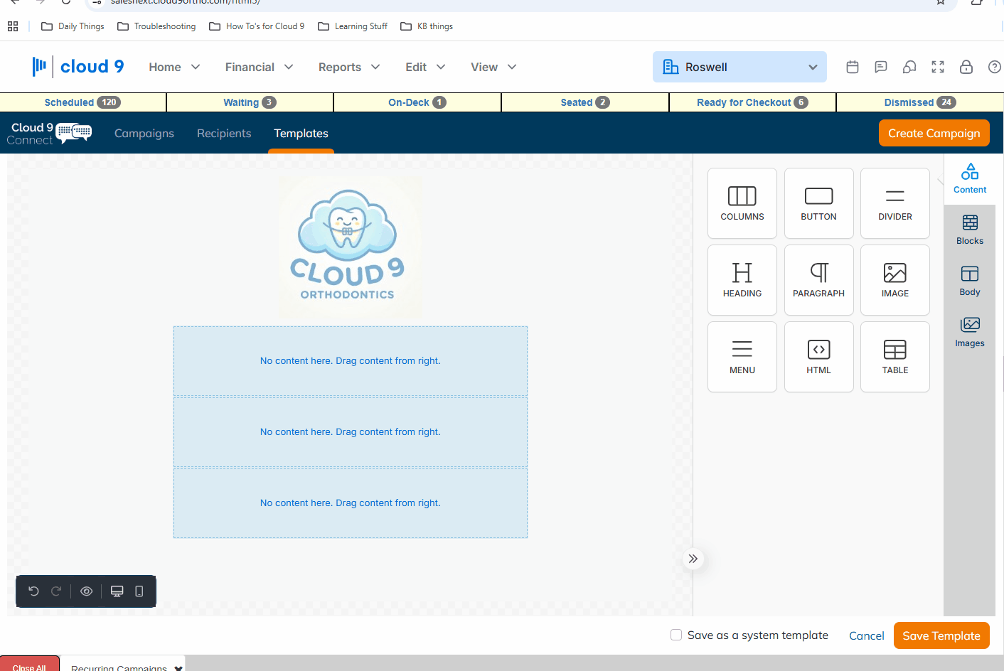Screen dimensions: 1004x671
Task: Click the Cloud 9 Connect logo
Action: tap(50, 133)
